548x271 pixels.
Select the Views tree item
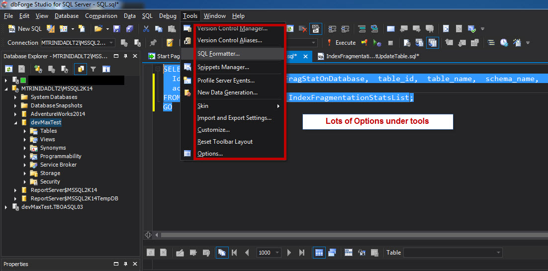(48, 139)
